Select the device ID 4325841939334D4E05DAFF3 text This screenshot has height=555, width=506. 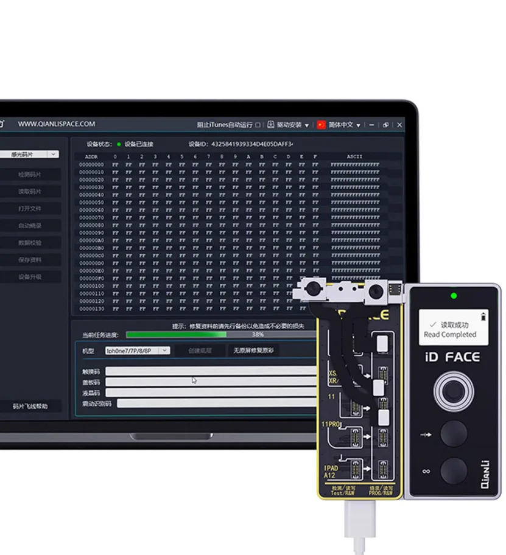[x=252, y=144]
